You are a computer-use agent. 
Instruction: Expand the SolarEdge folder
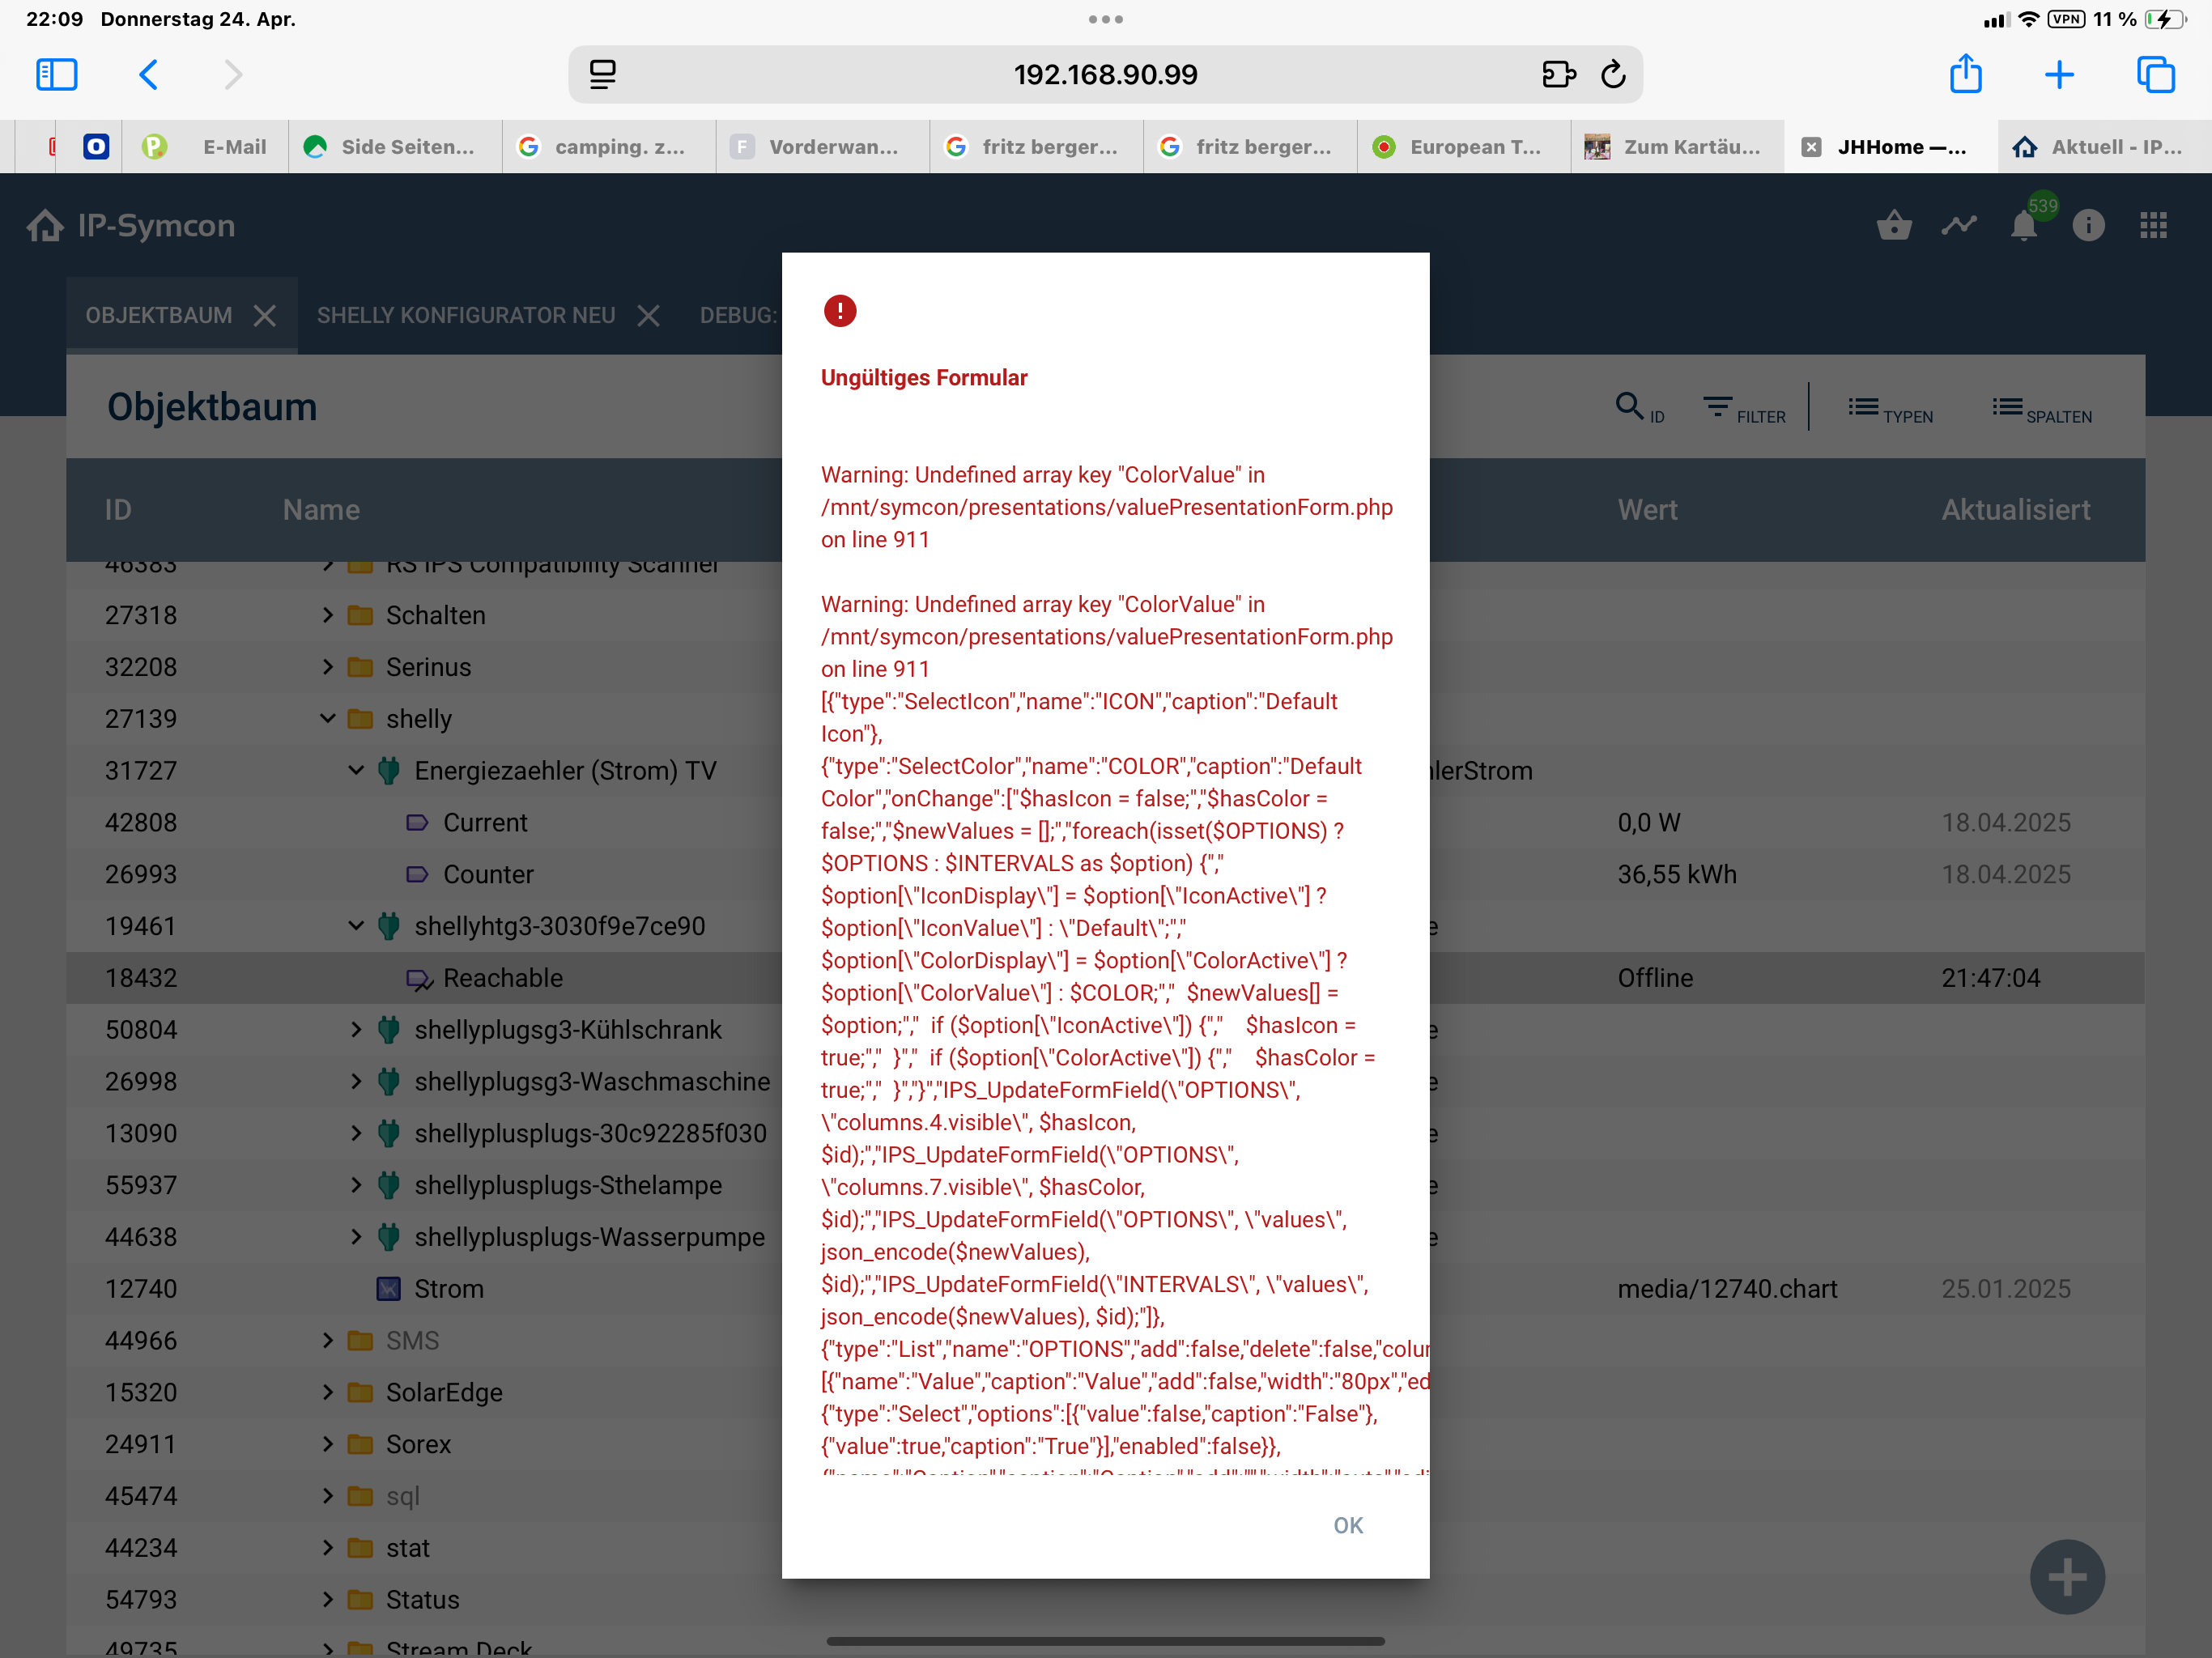click(x=328, y=1392)
